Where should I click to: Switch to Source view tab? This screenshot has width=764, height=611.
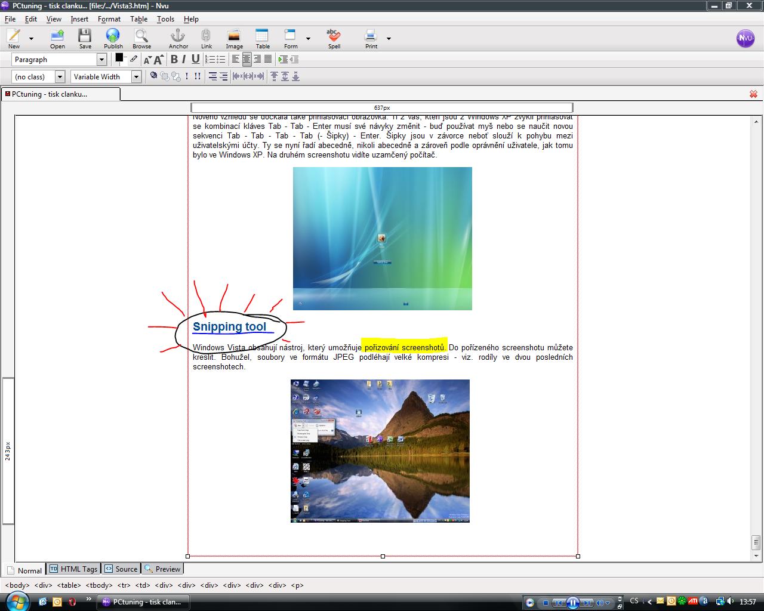[x=121, y=569]
